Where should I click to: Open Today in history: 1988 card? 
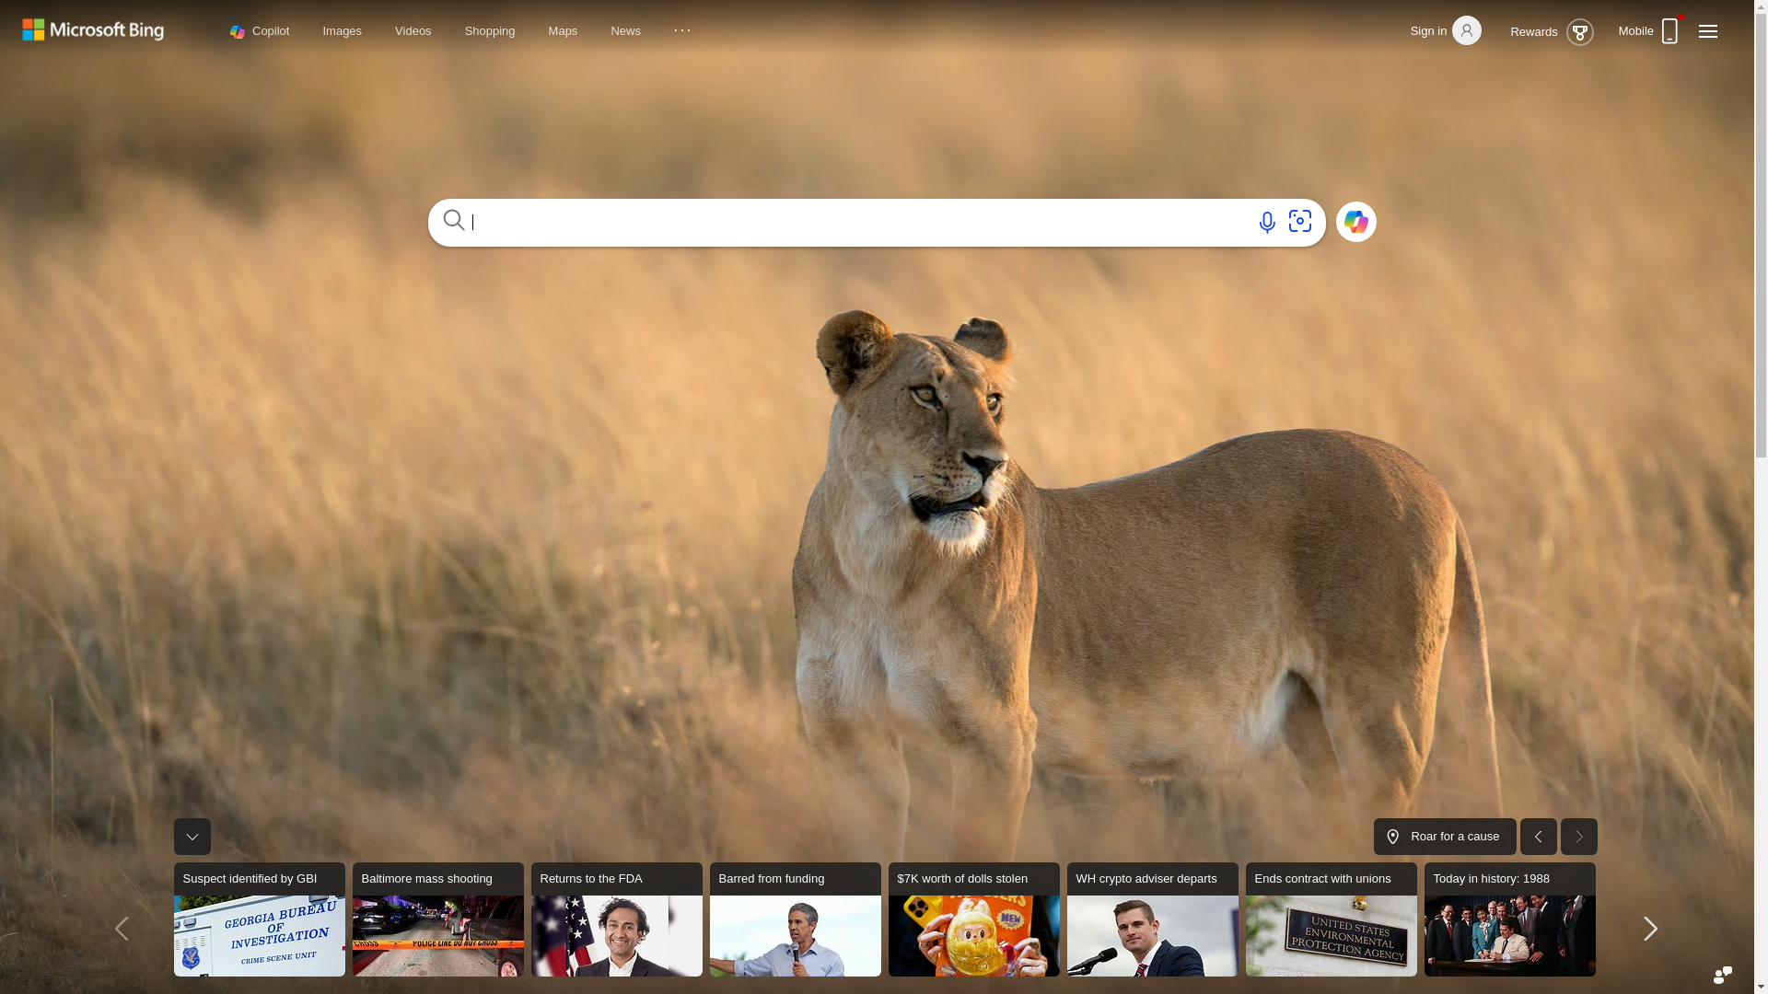pos(1510,919)
